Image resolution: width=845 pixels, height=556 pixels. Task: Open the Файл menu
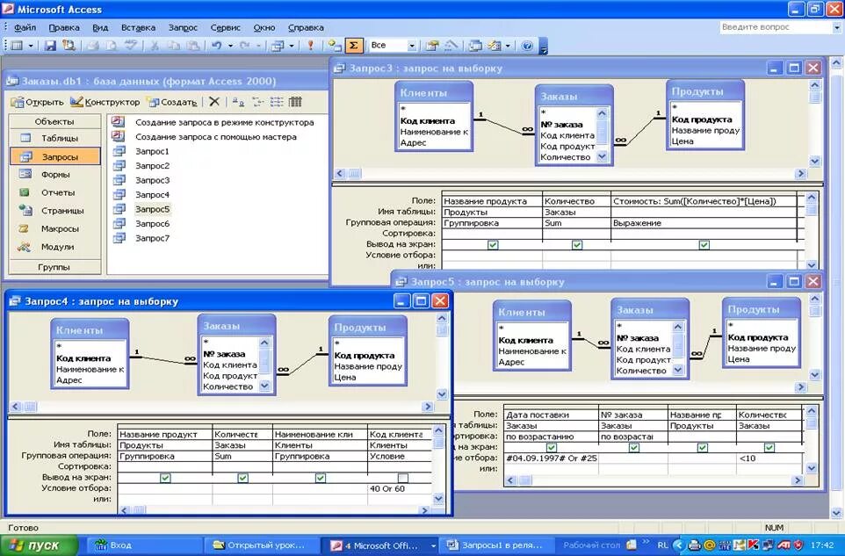25,27
